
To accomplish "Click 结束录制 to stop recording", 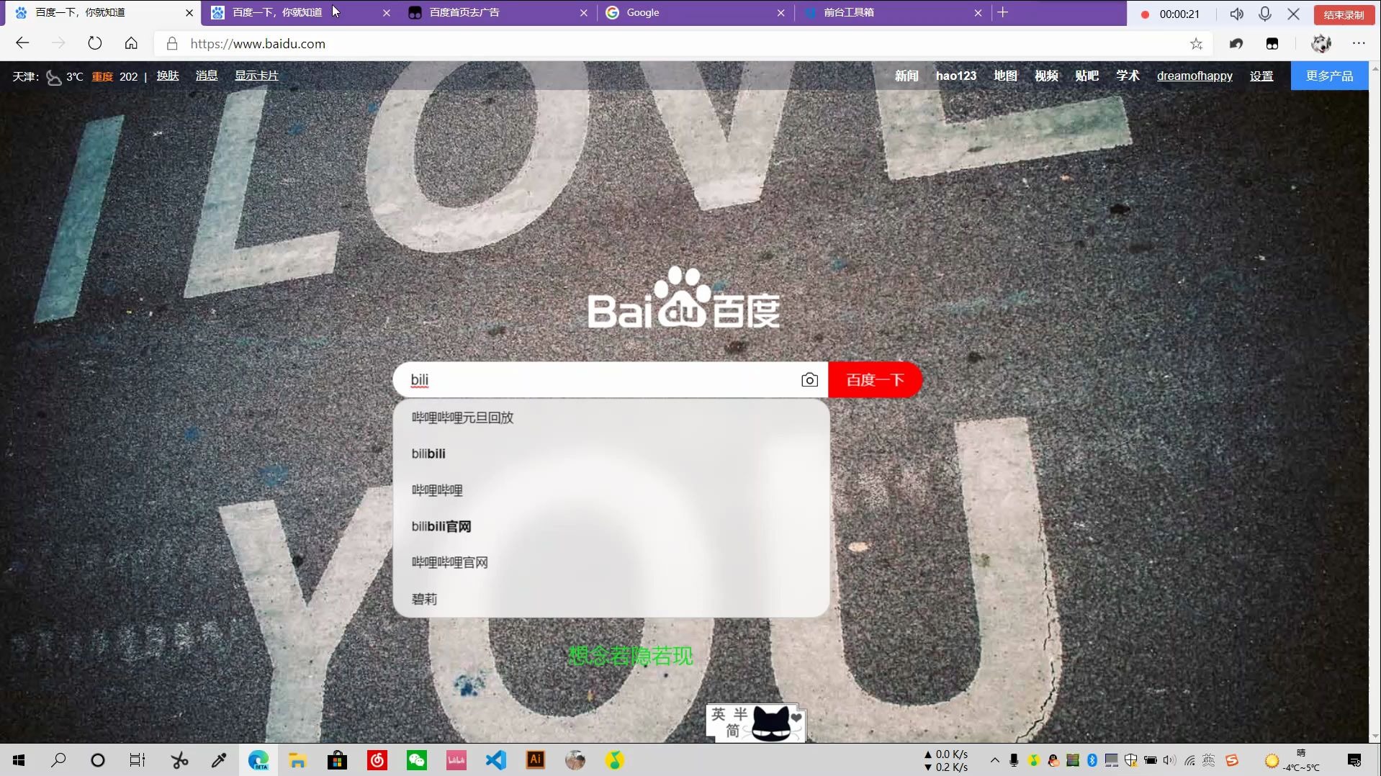I will [x=1344, y=14].
